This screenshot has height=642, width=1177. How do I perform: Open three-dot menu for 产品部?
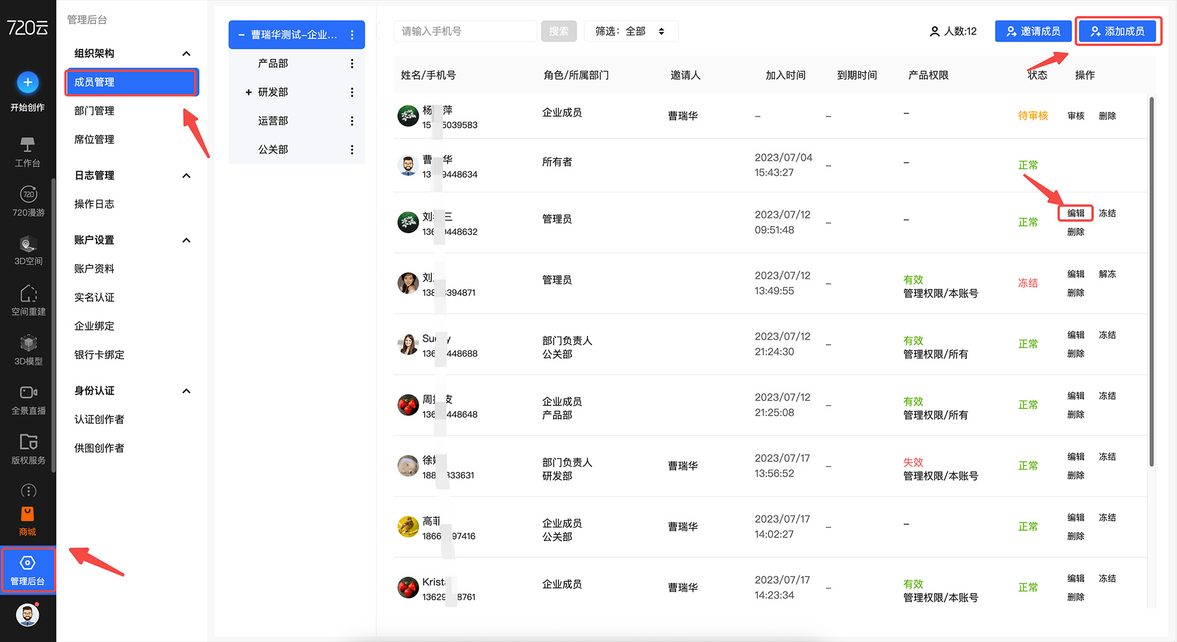point(352,64)
